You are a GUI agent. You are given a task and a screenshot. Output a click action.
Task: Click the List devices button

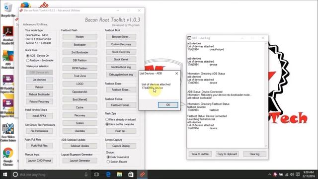click(x=39, y=80)
